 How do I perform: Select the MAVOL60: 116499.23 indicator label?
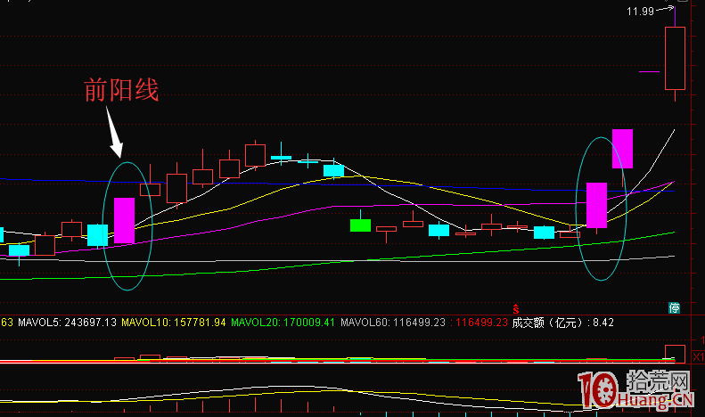(393, 323)
